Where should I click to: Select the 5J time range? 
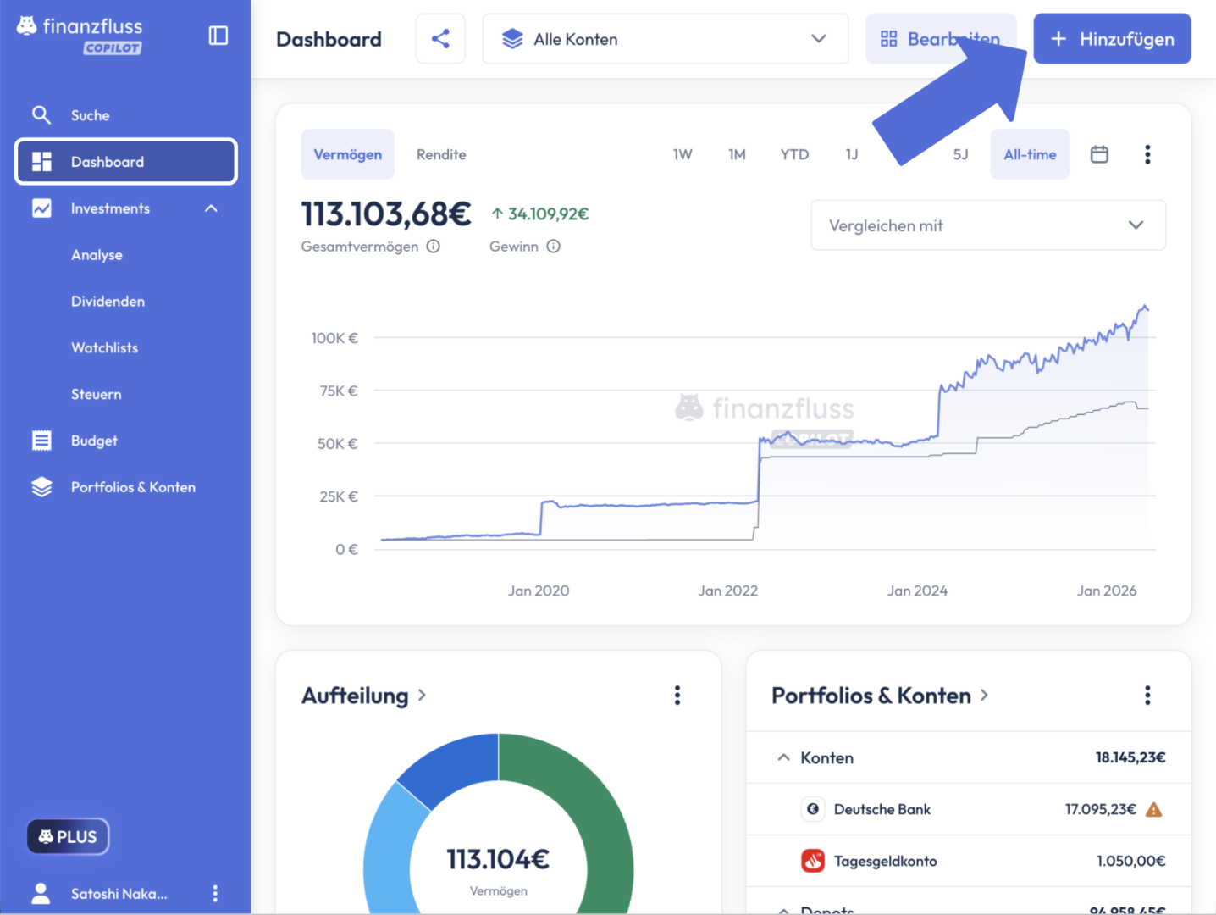coord(960,154)
